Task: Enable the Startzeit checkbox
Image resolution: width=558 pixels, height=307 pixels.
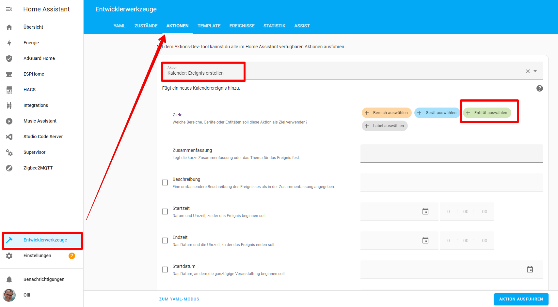Action: pyautogui.click(x=165, y=212)
